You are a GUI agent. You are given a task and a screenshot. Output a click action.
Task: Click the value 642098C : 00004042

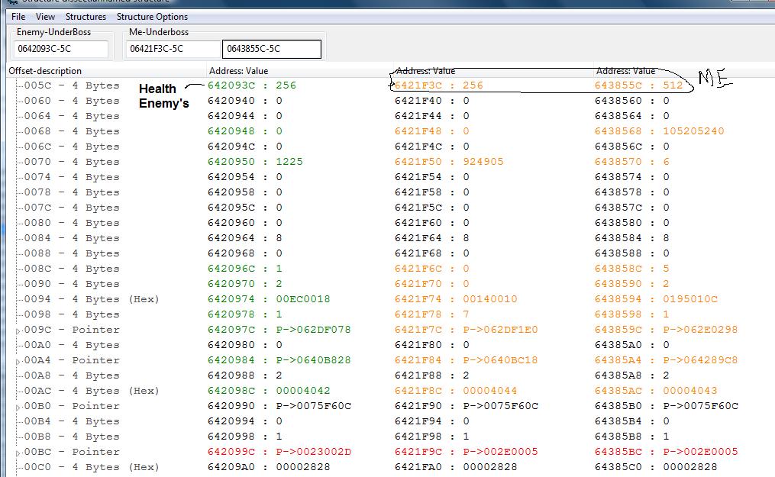point(268,391)
